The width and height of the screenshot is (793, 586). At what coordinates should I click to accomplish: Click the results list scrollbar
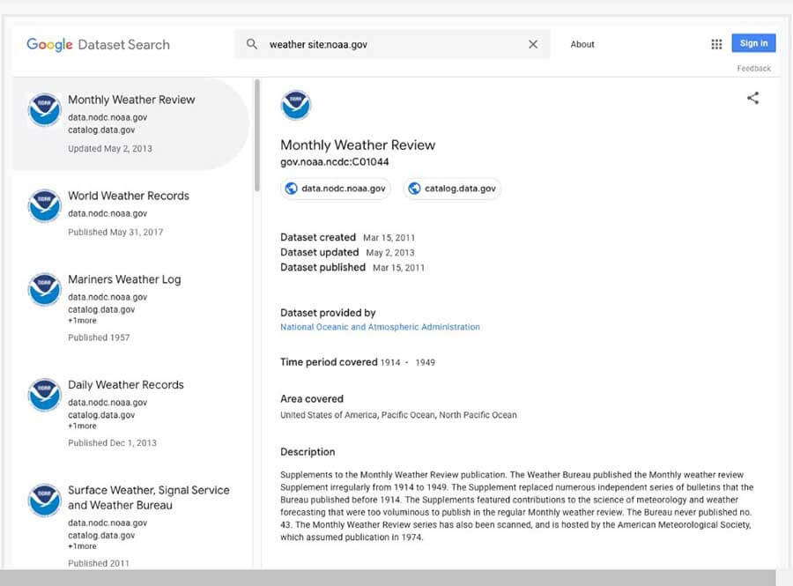click(x=257, y=135)
